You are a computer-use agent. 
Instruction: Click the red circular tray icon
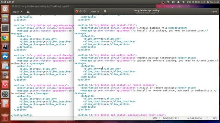coord(163,2)
